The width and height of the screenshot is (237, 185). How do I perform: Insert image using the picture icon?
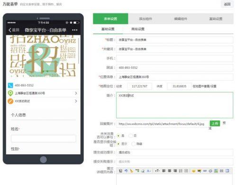click(x=216, y=171)
